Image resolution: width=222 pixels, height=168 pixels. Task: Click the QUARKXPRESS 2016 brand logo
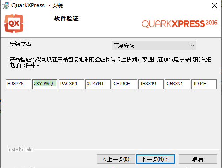click(x=180, y=23)
